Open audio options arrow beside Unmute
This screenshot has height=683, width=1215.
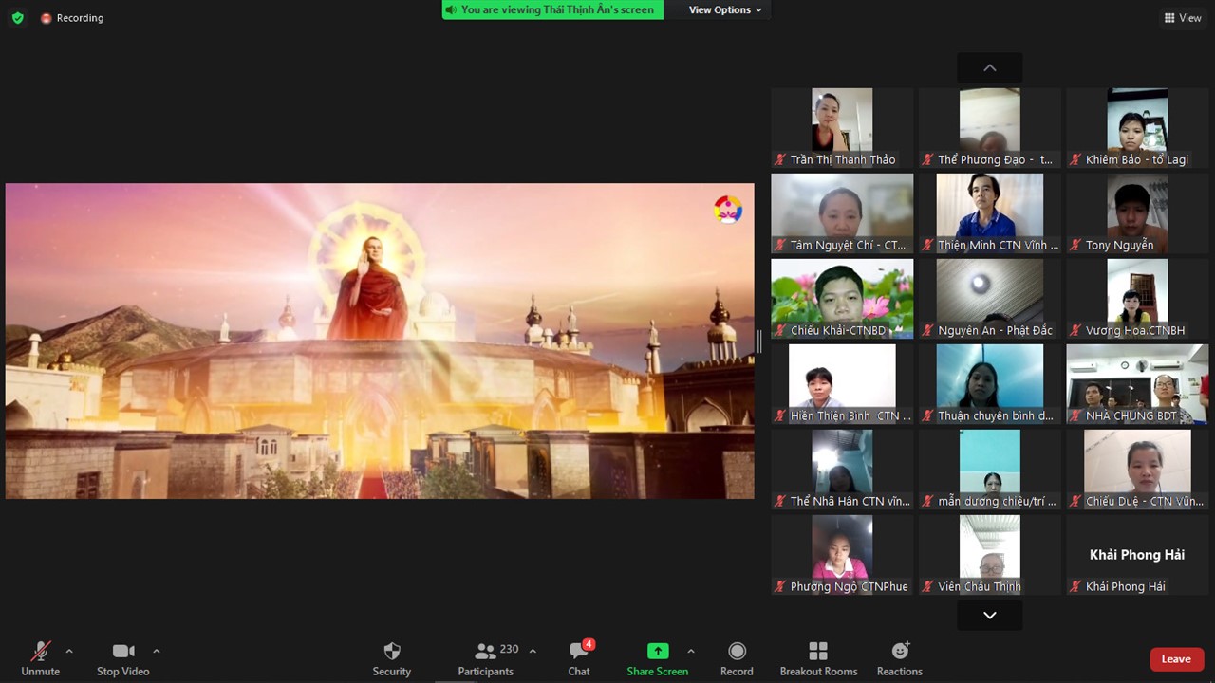point(69,651)
